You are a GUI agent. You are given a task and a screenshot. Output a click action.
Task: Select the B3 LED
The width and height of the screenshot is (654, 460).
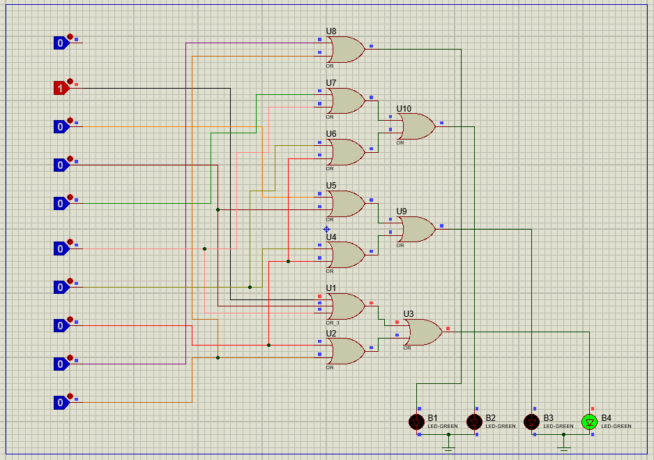pyautogui.click(x=531, y=422)
